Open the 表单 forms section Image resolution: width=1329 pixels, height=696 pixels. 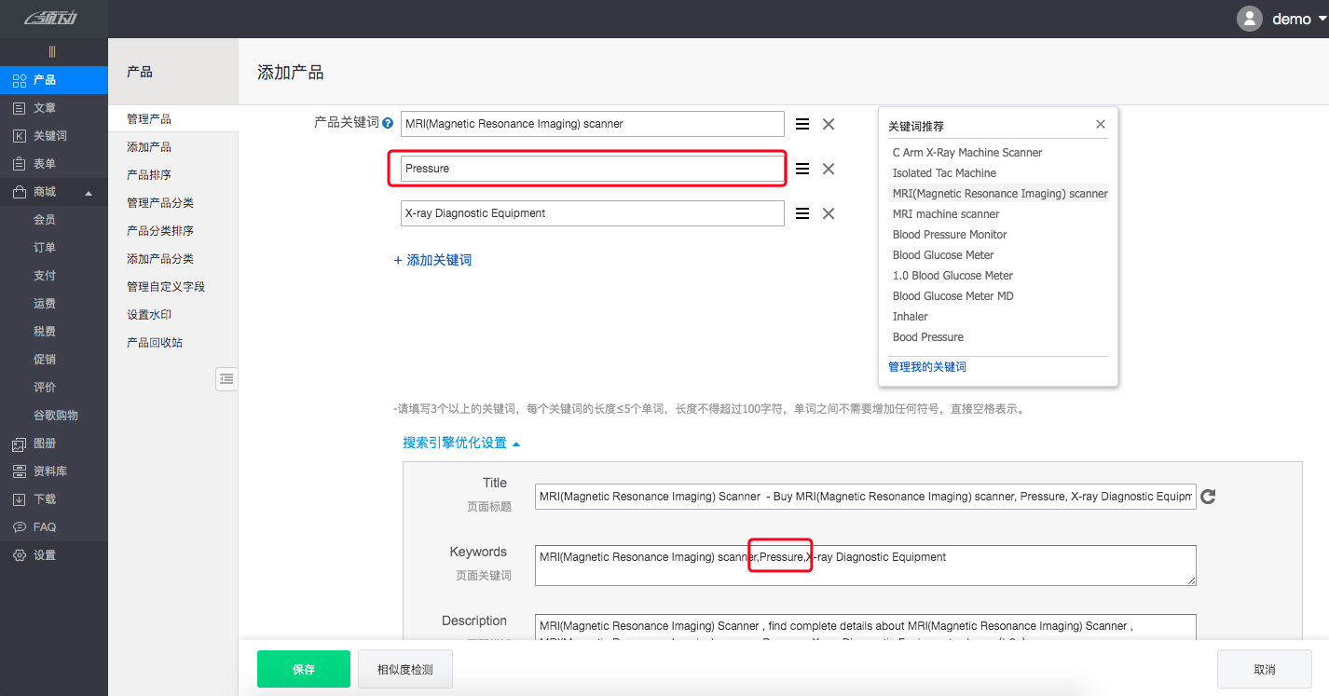pyautogui.click(x=45, y=164)
